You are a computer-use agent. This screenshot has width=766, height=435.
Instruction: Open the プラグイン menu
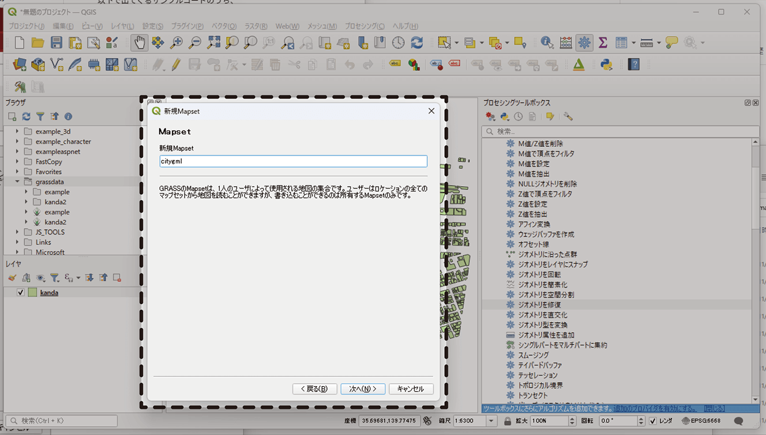click(x=187, y=26)
